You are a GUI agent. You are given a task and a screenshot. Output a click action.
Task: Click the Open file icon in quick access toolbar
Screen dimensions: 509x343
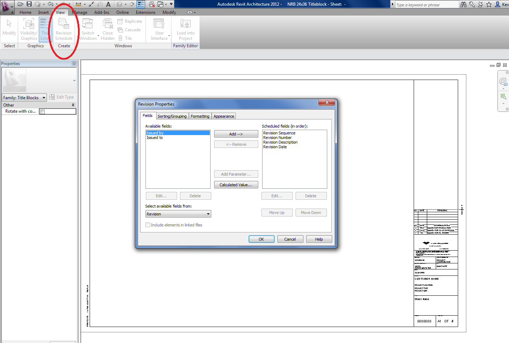click(21, 4)
